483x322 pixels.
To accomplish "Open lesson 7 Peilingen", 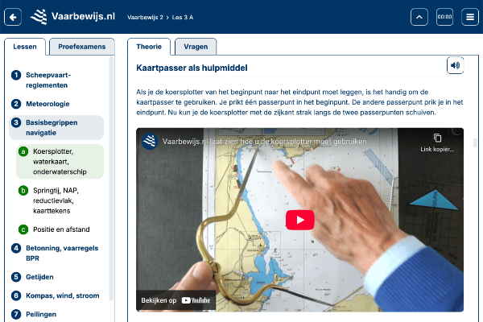I will (56, 314).
